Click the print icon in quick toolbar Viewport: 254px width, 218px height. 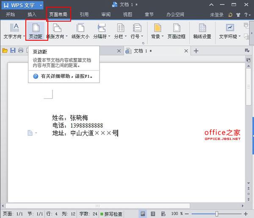(x=21, y=50)
